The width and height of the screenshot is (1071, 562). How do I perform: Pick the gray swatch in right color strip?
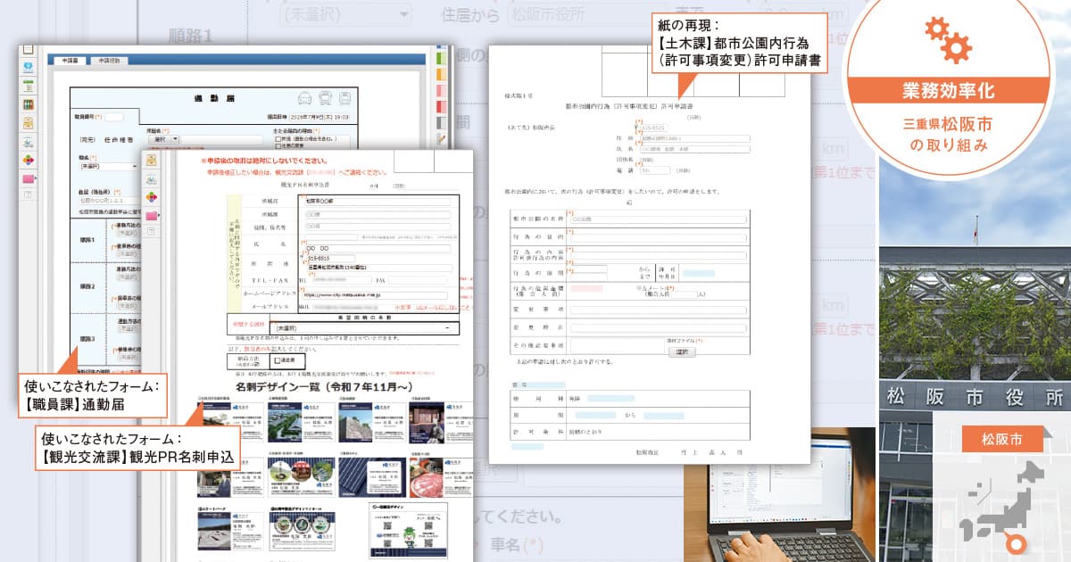[441, 122]
